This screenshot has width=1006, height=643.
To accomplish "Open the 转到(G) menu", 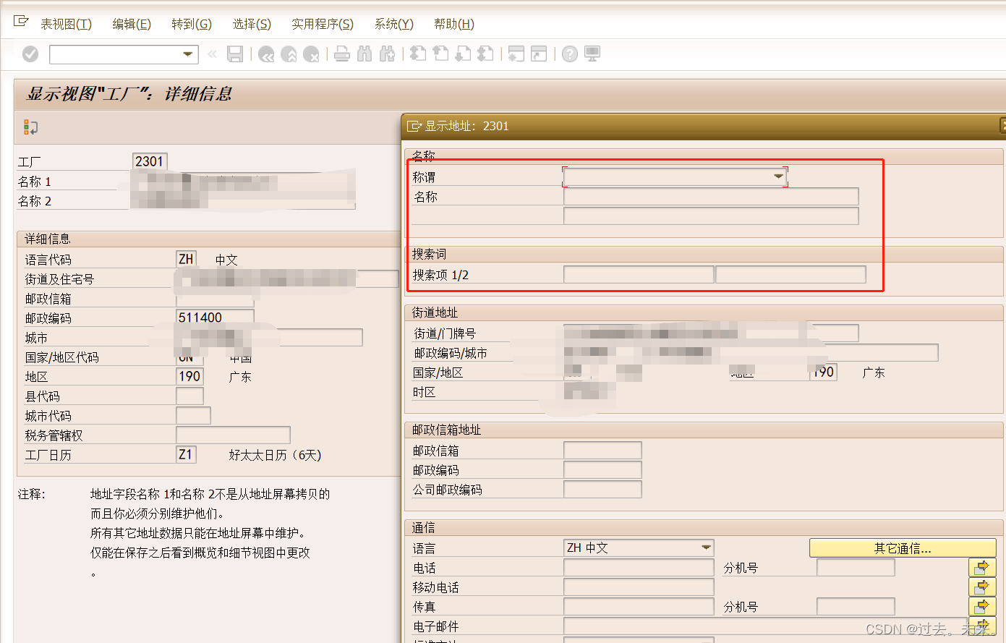I will coord(192,24).
